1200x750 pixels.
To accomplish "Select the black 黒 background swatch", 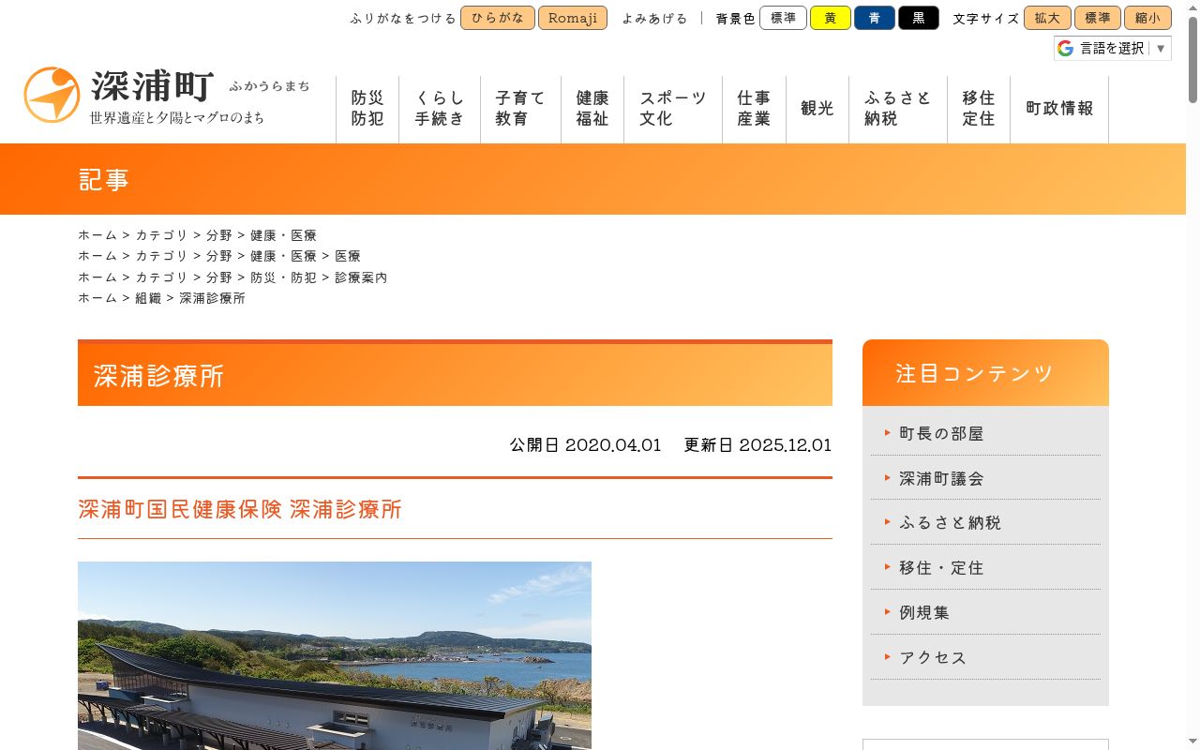I will pyautogui.click(x=919, y=18).
